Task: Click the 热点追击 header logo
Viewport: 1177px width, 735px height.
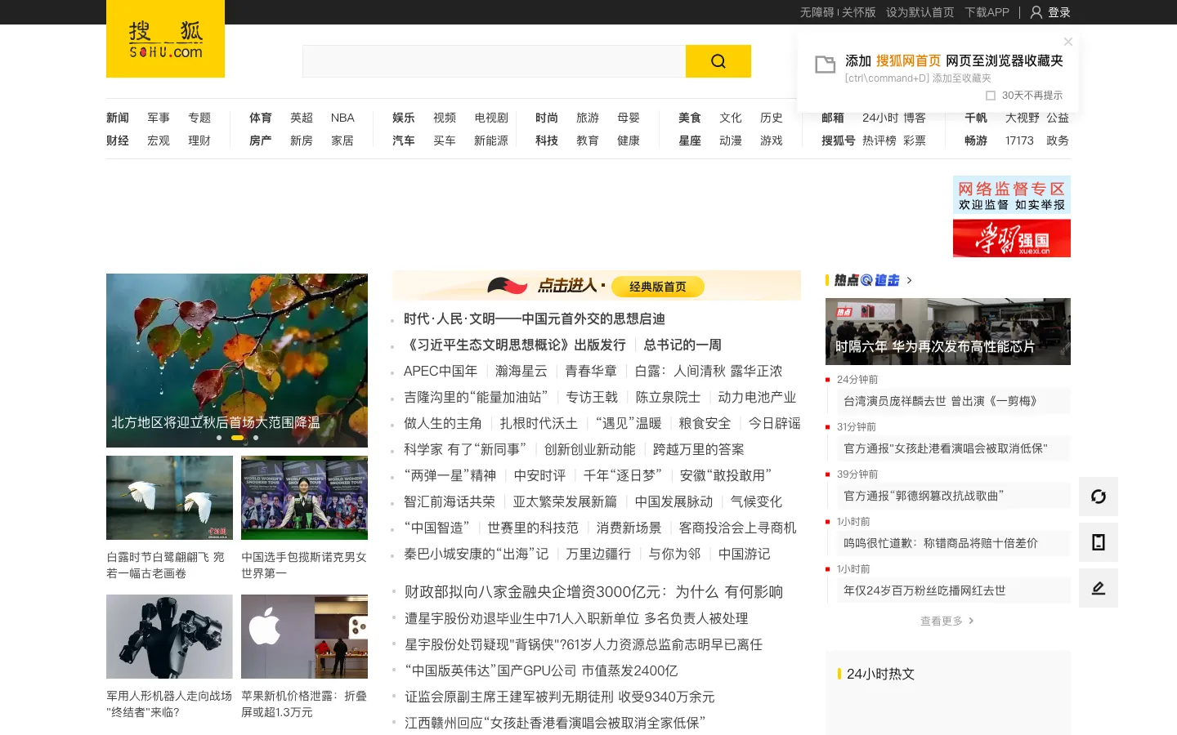Action: pos(866,280)
